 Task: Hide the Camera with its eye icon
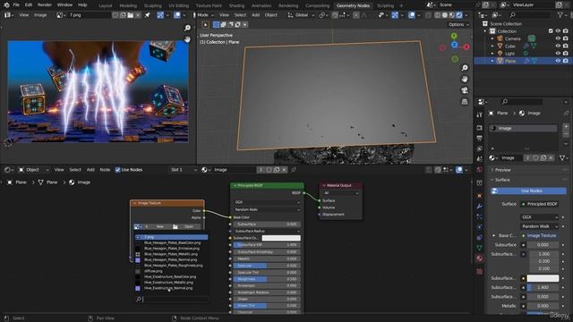point(558,38)
